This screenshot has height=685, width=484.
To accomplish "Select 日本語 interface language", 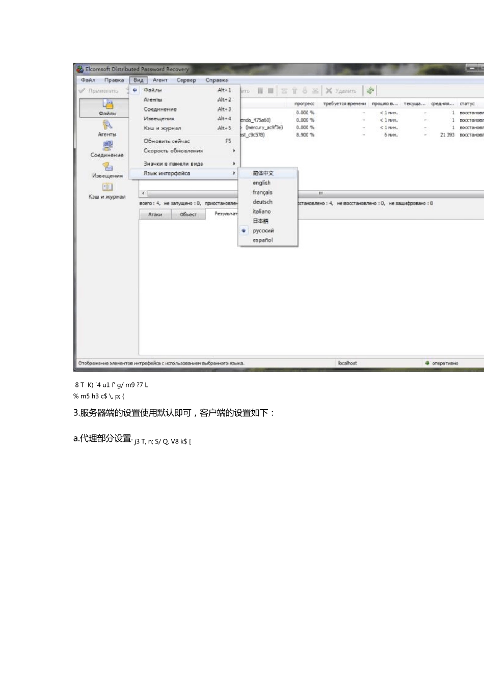I will [268, 221].
